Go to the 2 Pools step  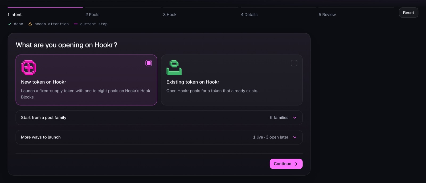[x=92, y=15]
